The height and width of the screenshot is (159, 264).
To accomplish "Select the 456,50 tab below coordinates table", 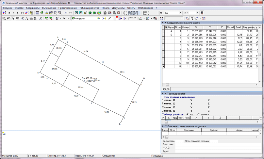I will click(166, 89).
